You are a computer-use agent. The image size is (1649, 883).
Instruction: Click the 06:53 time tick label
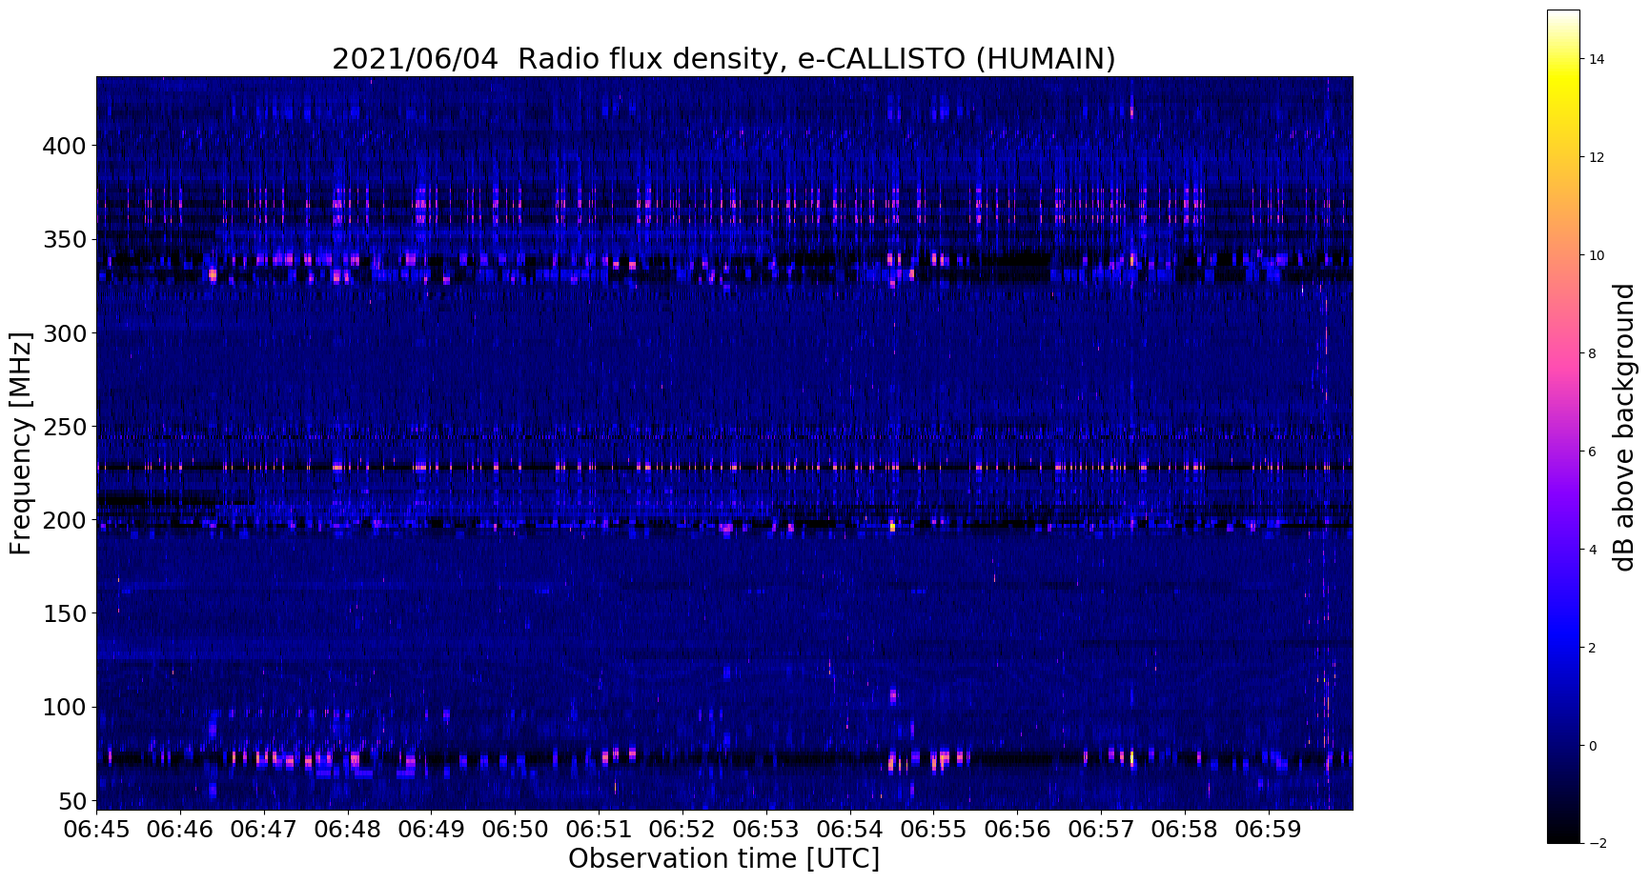(x=766, y=829)
